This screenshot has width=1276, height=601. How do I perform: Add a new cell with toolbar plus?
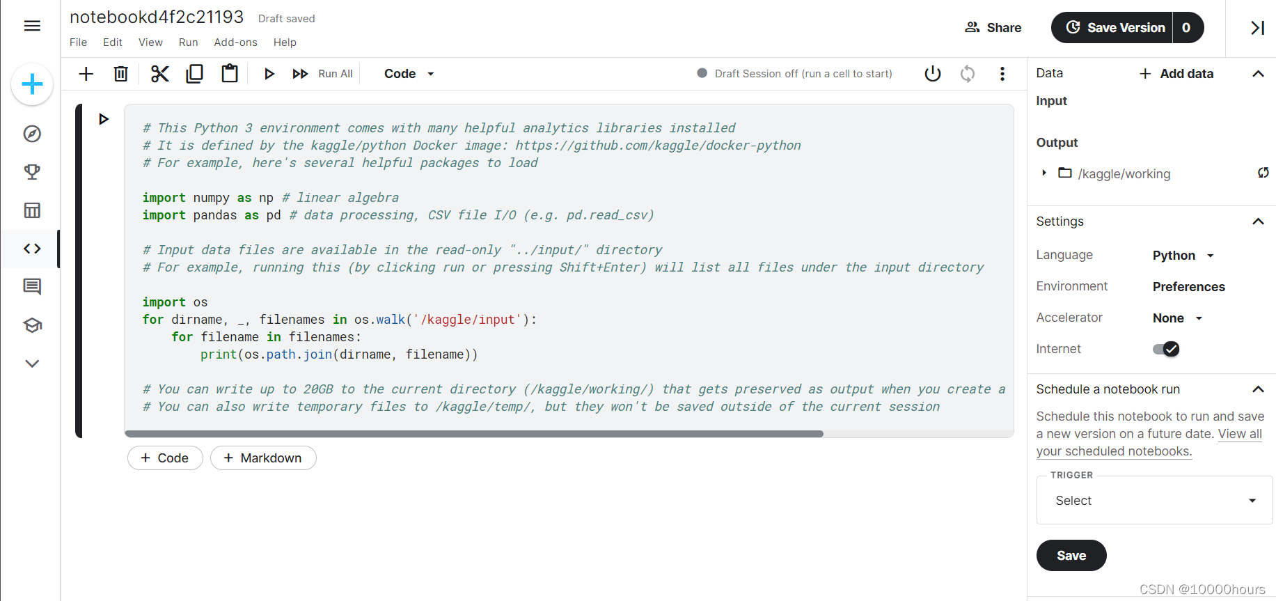coord(86,74)
